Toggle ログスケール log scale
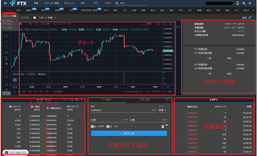The height and width of the screenshot is (156, 257). [158, 92]
